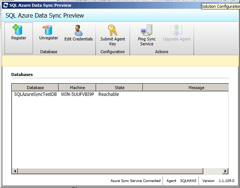Viewport: 240px width, 188px height.
Task: Click the Databases section heading
Action: click(22, 75)
